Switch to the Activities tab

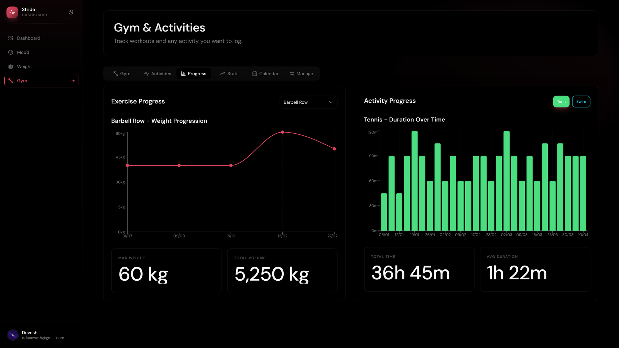coord(158,74)
